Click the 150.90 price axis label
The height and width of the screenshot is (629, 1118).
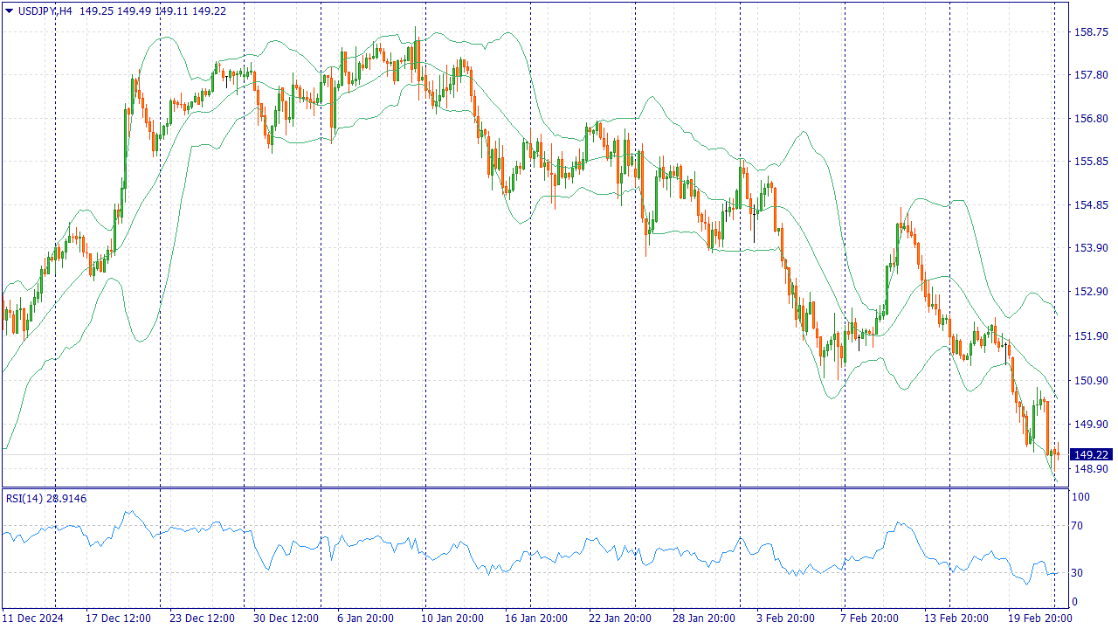pyautogui.click(x=1091, y=381)
